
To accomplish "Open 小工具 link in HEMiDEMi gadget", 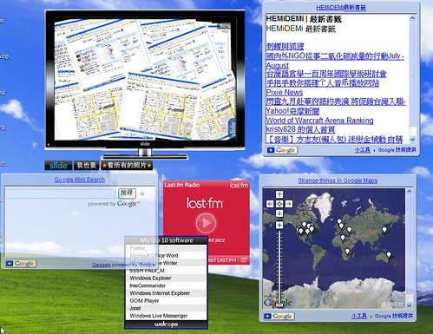I will (363, 150).
